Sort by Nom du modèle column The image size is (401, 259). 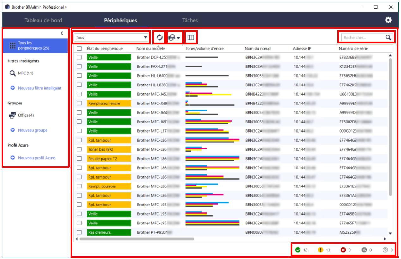[151, 49]
